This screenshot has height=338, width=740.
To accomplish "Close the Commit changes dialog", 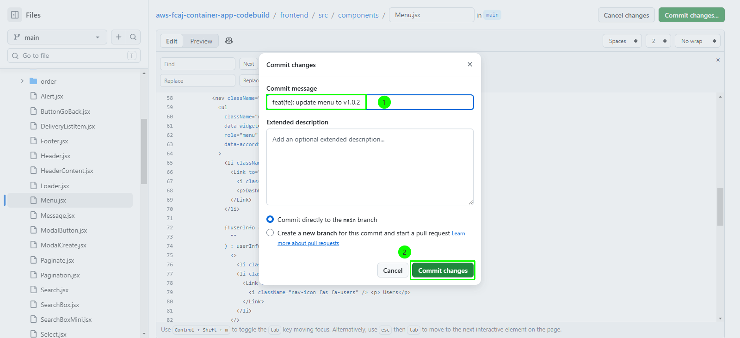I will pos(470,64).
